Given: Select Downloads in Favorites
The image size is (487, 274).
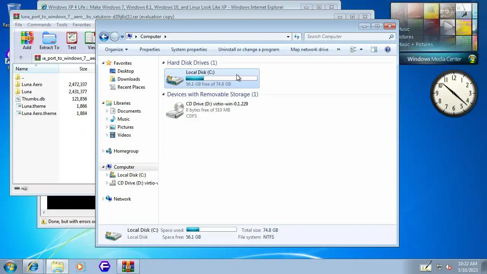Looking at the screenshot, I should [129, 79].
